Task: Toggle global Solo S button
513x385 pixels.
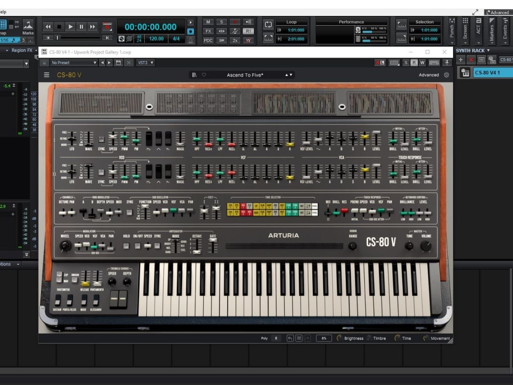Action: [x=222, y=22]
